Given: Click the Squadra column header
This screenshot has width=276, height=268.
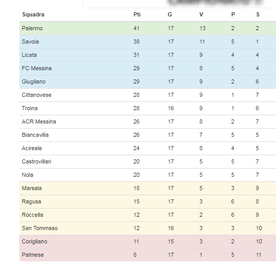Looking at the screenshot, I should (33, 14).
